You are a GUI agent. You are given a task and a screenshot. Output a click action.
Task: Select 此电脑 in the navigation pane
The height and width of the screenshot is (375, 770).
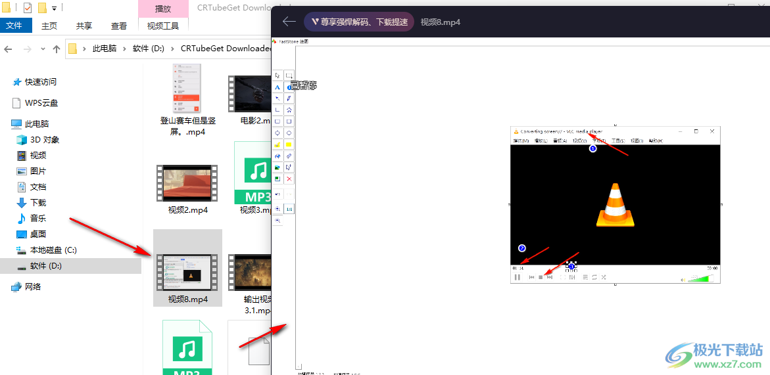[x=30, y=124]
